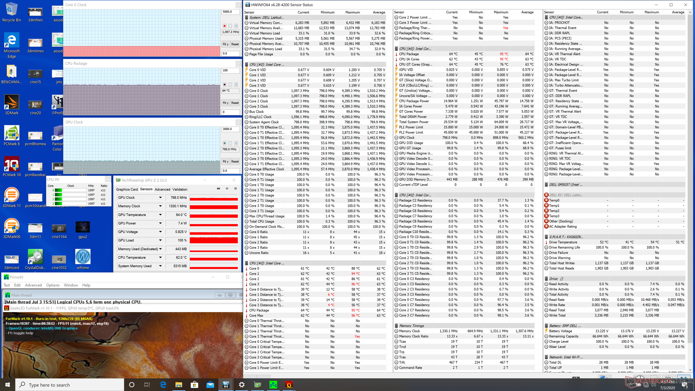Expand the GPU Voltage sensor dropdown
This screenshot has width=695, height=391.
point(160,232)
